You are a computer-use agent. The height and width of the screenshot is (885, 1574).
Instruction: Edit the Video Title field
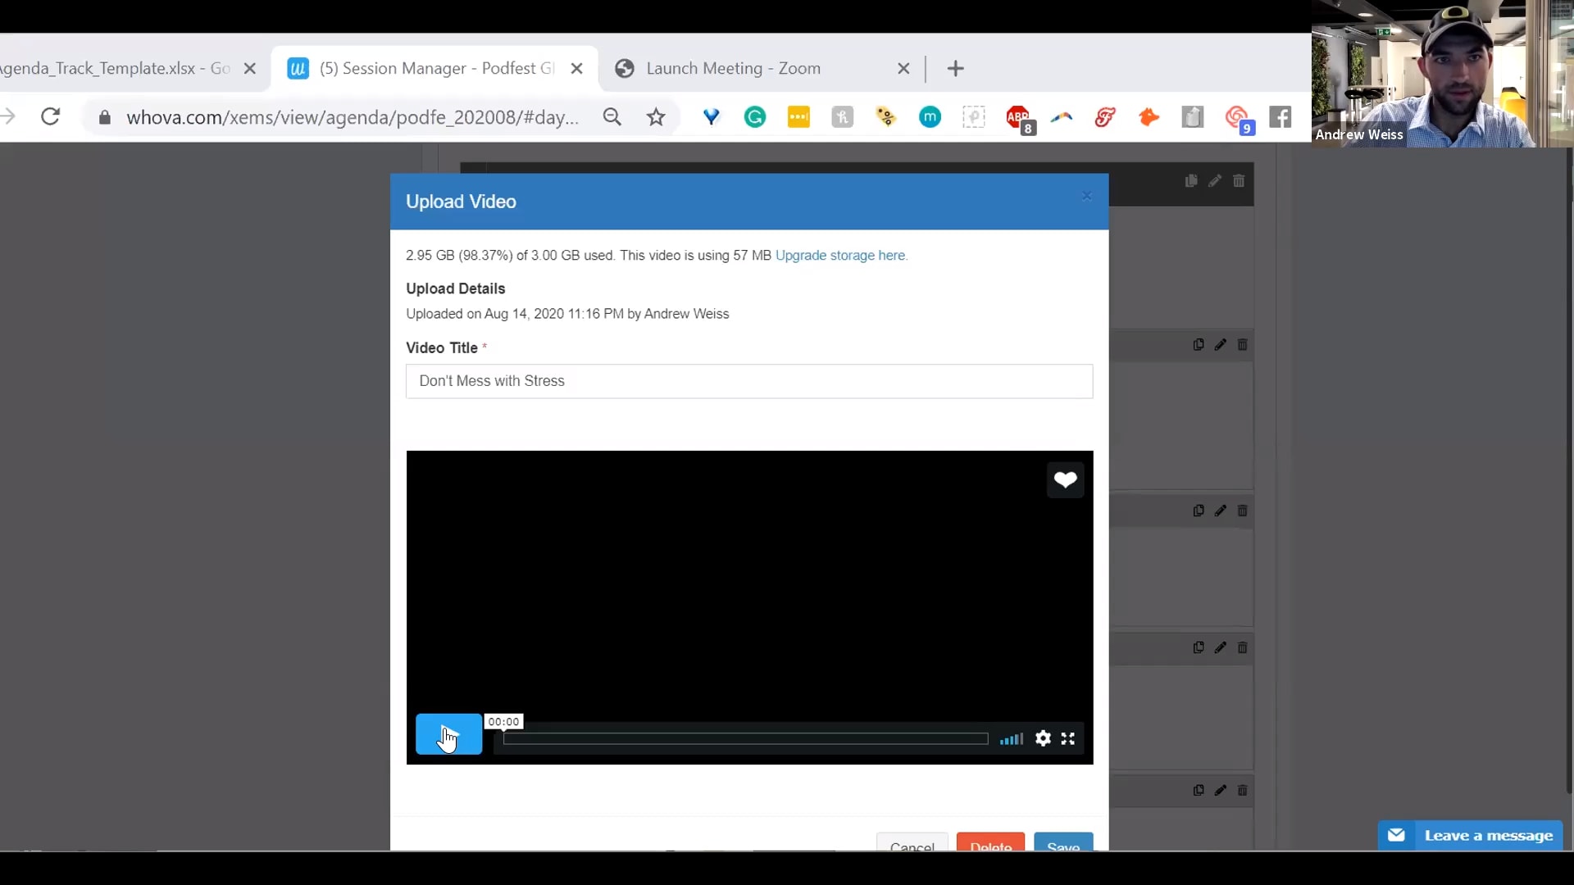tap(748, 381)
